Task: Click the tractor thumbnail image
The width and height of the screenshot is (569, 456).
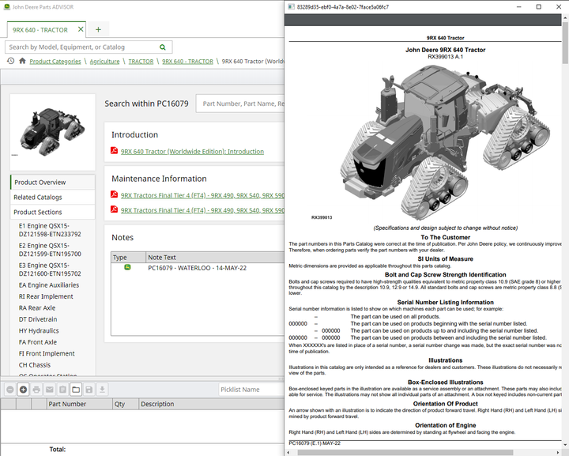Action: (53, 132)
